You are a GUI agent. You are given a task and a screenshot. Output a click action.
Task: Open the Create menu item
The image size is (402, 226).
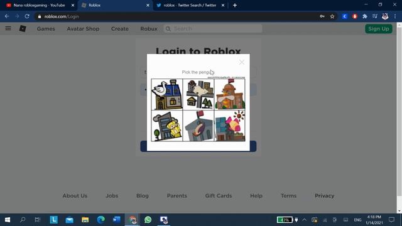click(x=120, y=29)
